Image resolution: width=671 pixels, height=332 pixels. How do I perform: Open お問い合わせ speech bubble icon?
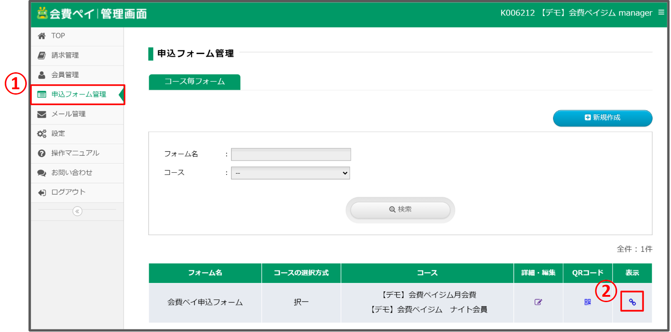coord(42,173)
